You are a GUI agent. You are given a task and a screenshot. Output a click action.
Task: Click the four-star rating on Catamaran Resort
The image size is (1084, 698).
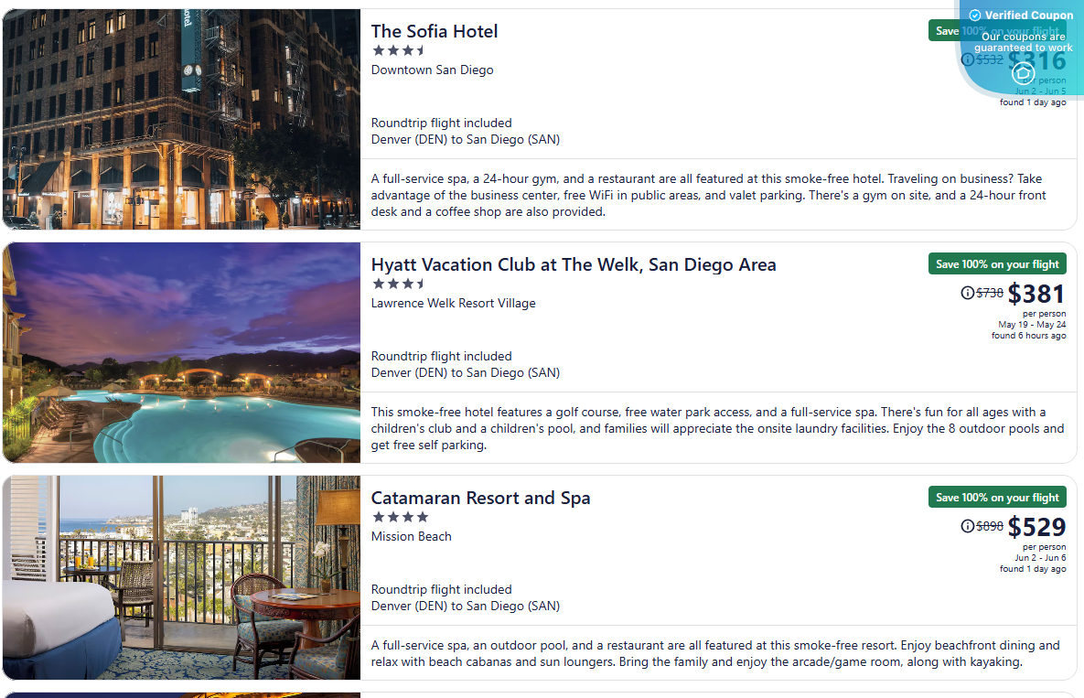click(x=398, y=517)
